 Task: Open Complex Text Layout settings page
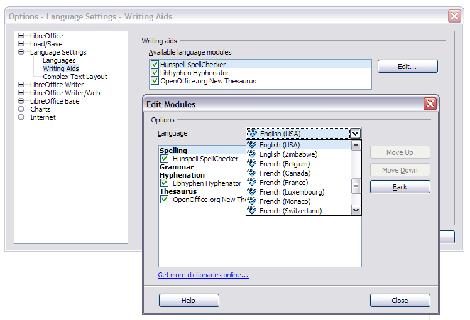coord(75,77)
